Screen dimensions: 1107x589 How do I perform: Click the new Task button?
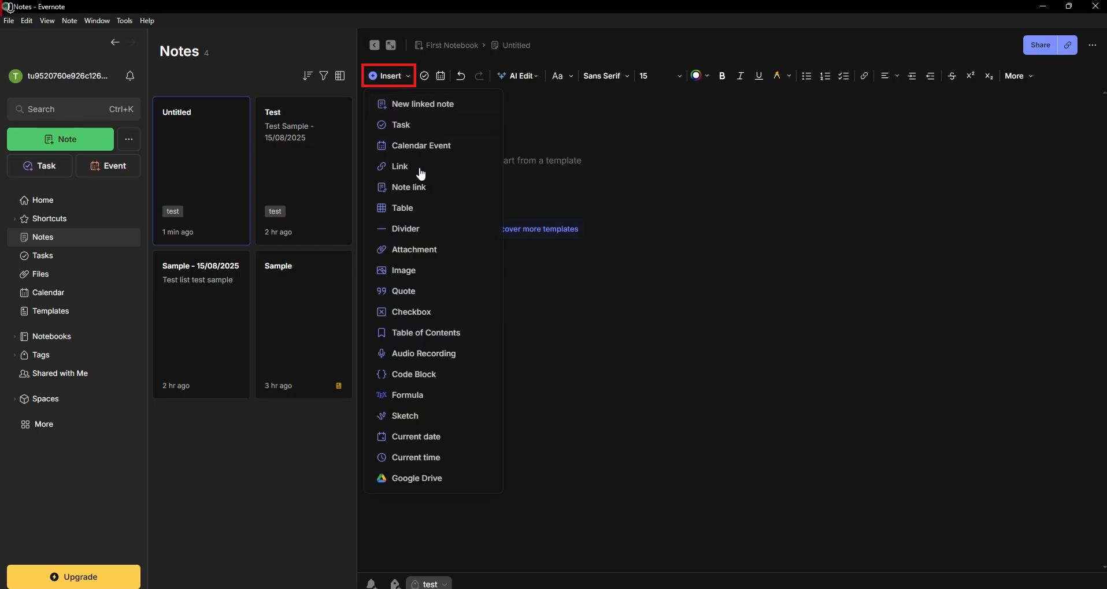(40, 166)
